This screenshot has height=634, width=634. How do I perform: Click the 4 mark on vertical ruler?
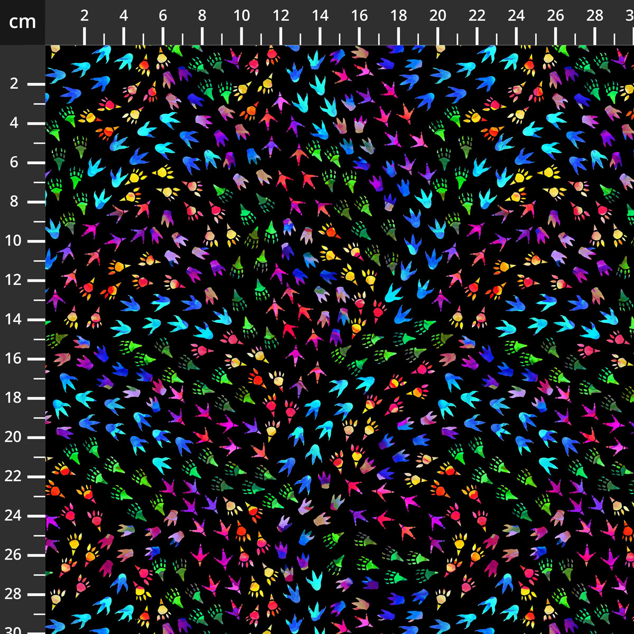pyautogui.click(x=14, y=123)
